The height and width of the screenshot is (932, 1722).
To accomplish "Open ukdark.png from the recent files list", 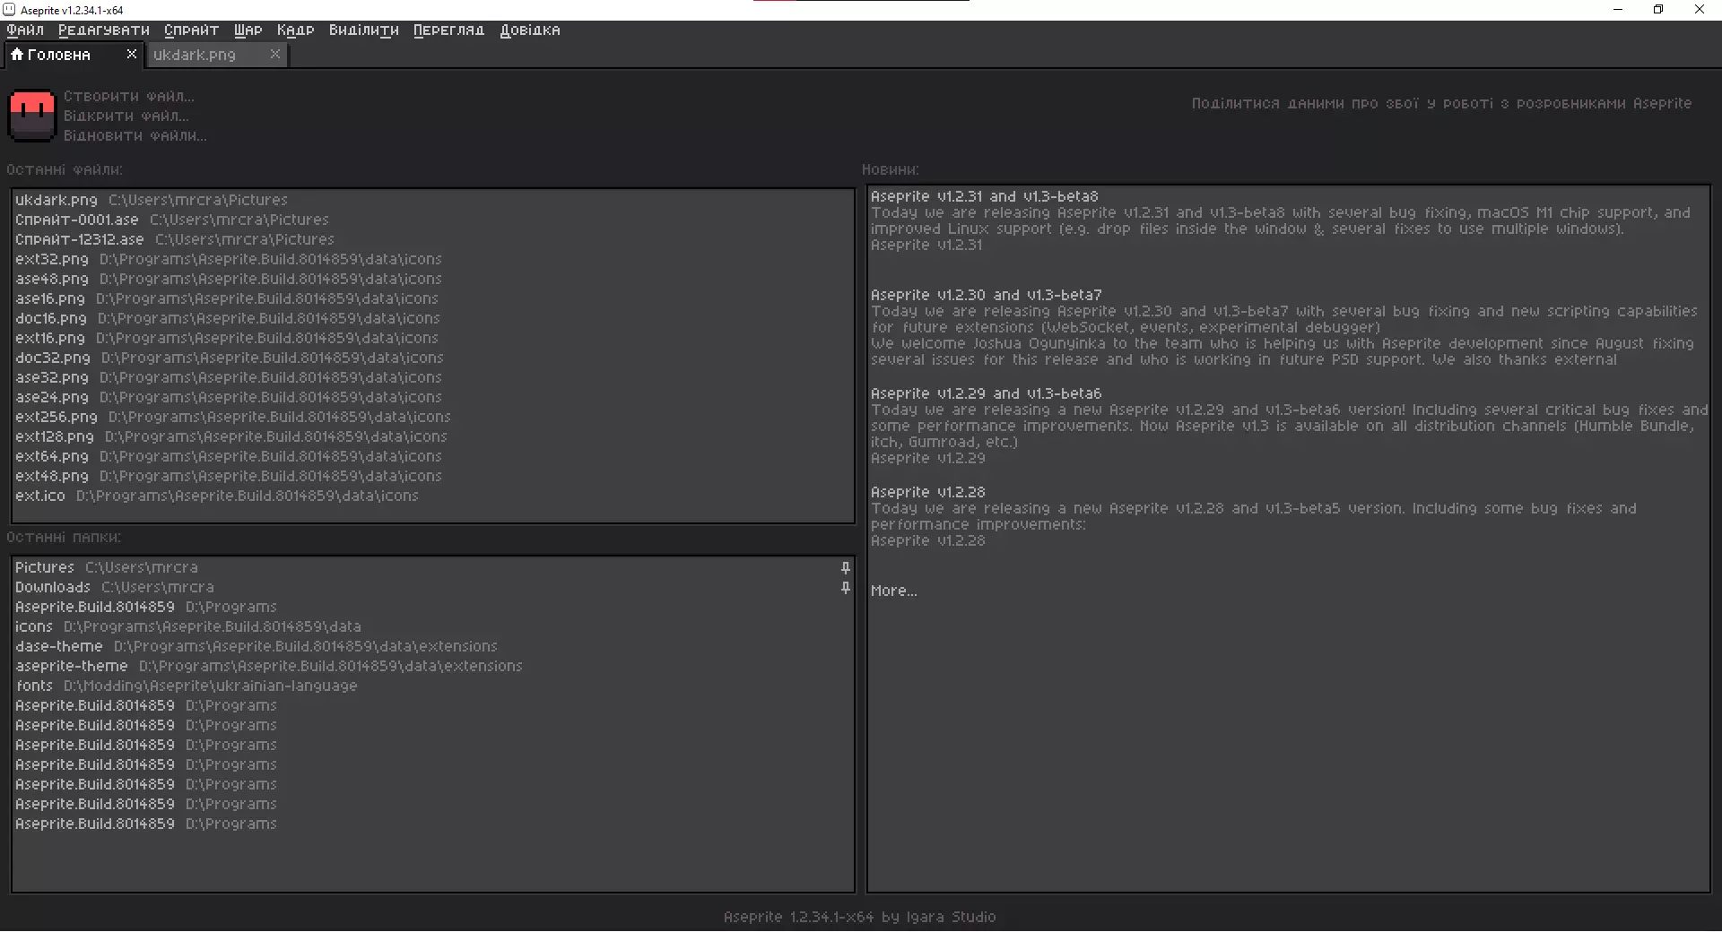I will coord(433,201).
